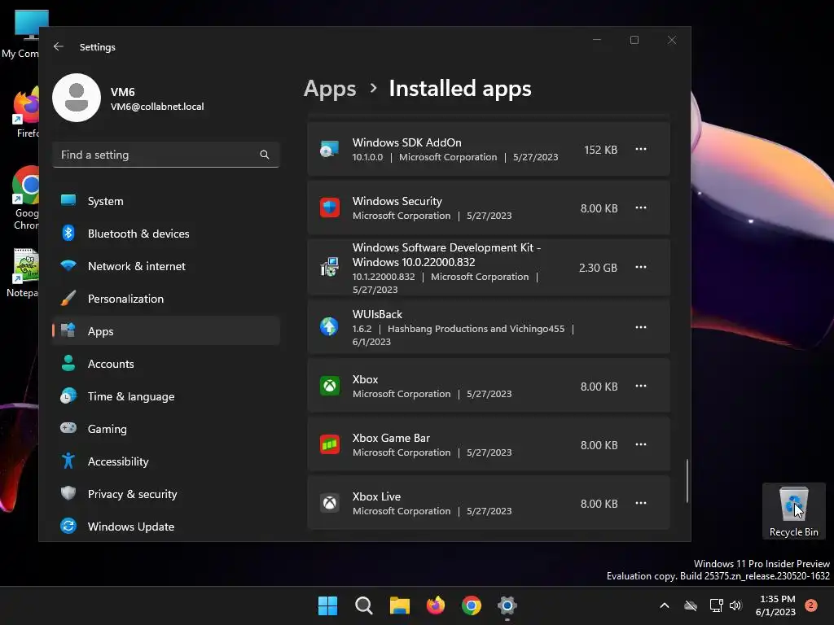Open Privacy & security settings
Image resolution: width=834 pixels, height=625 pixels.
point(166,494)
